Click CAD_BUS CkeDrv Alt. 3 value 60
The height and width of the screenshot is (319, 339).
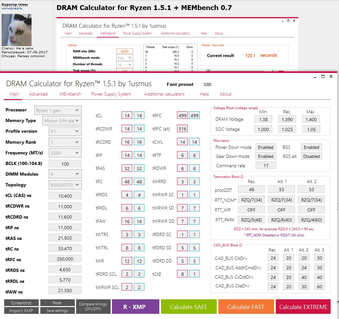tap(320, 286)
